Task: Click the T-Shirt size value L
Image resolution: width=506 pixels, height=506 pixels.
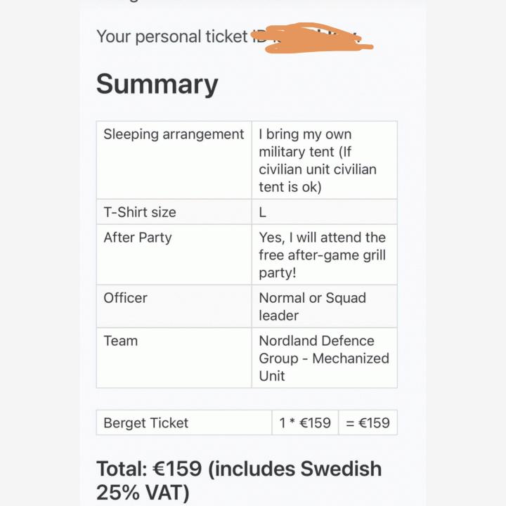Action: point(263,212)
